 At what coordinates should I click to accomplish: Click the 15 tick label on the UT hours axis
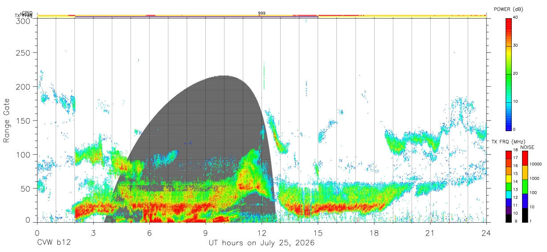(318, 233)
